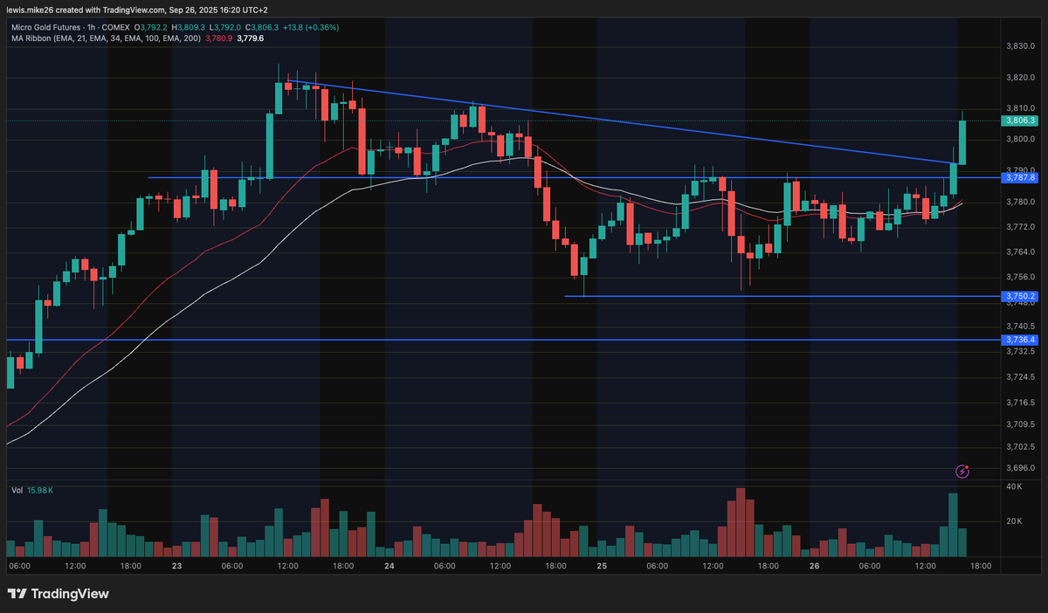Click the 3,772.0 price axis label

tap(1020, 227)
